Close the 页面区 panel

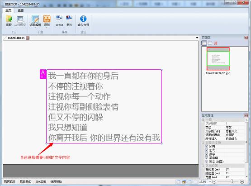(x=246, y=38)
